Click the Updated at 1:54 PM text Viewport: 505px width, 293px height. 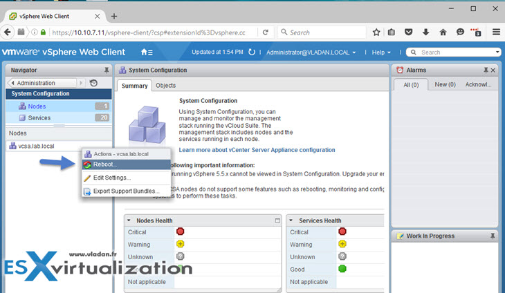(217, 52)
